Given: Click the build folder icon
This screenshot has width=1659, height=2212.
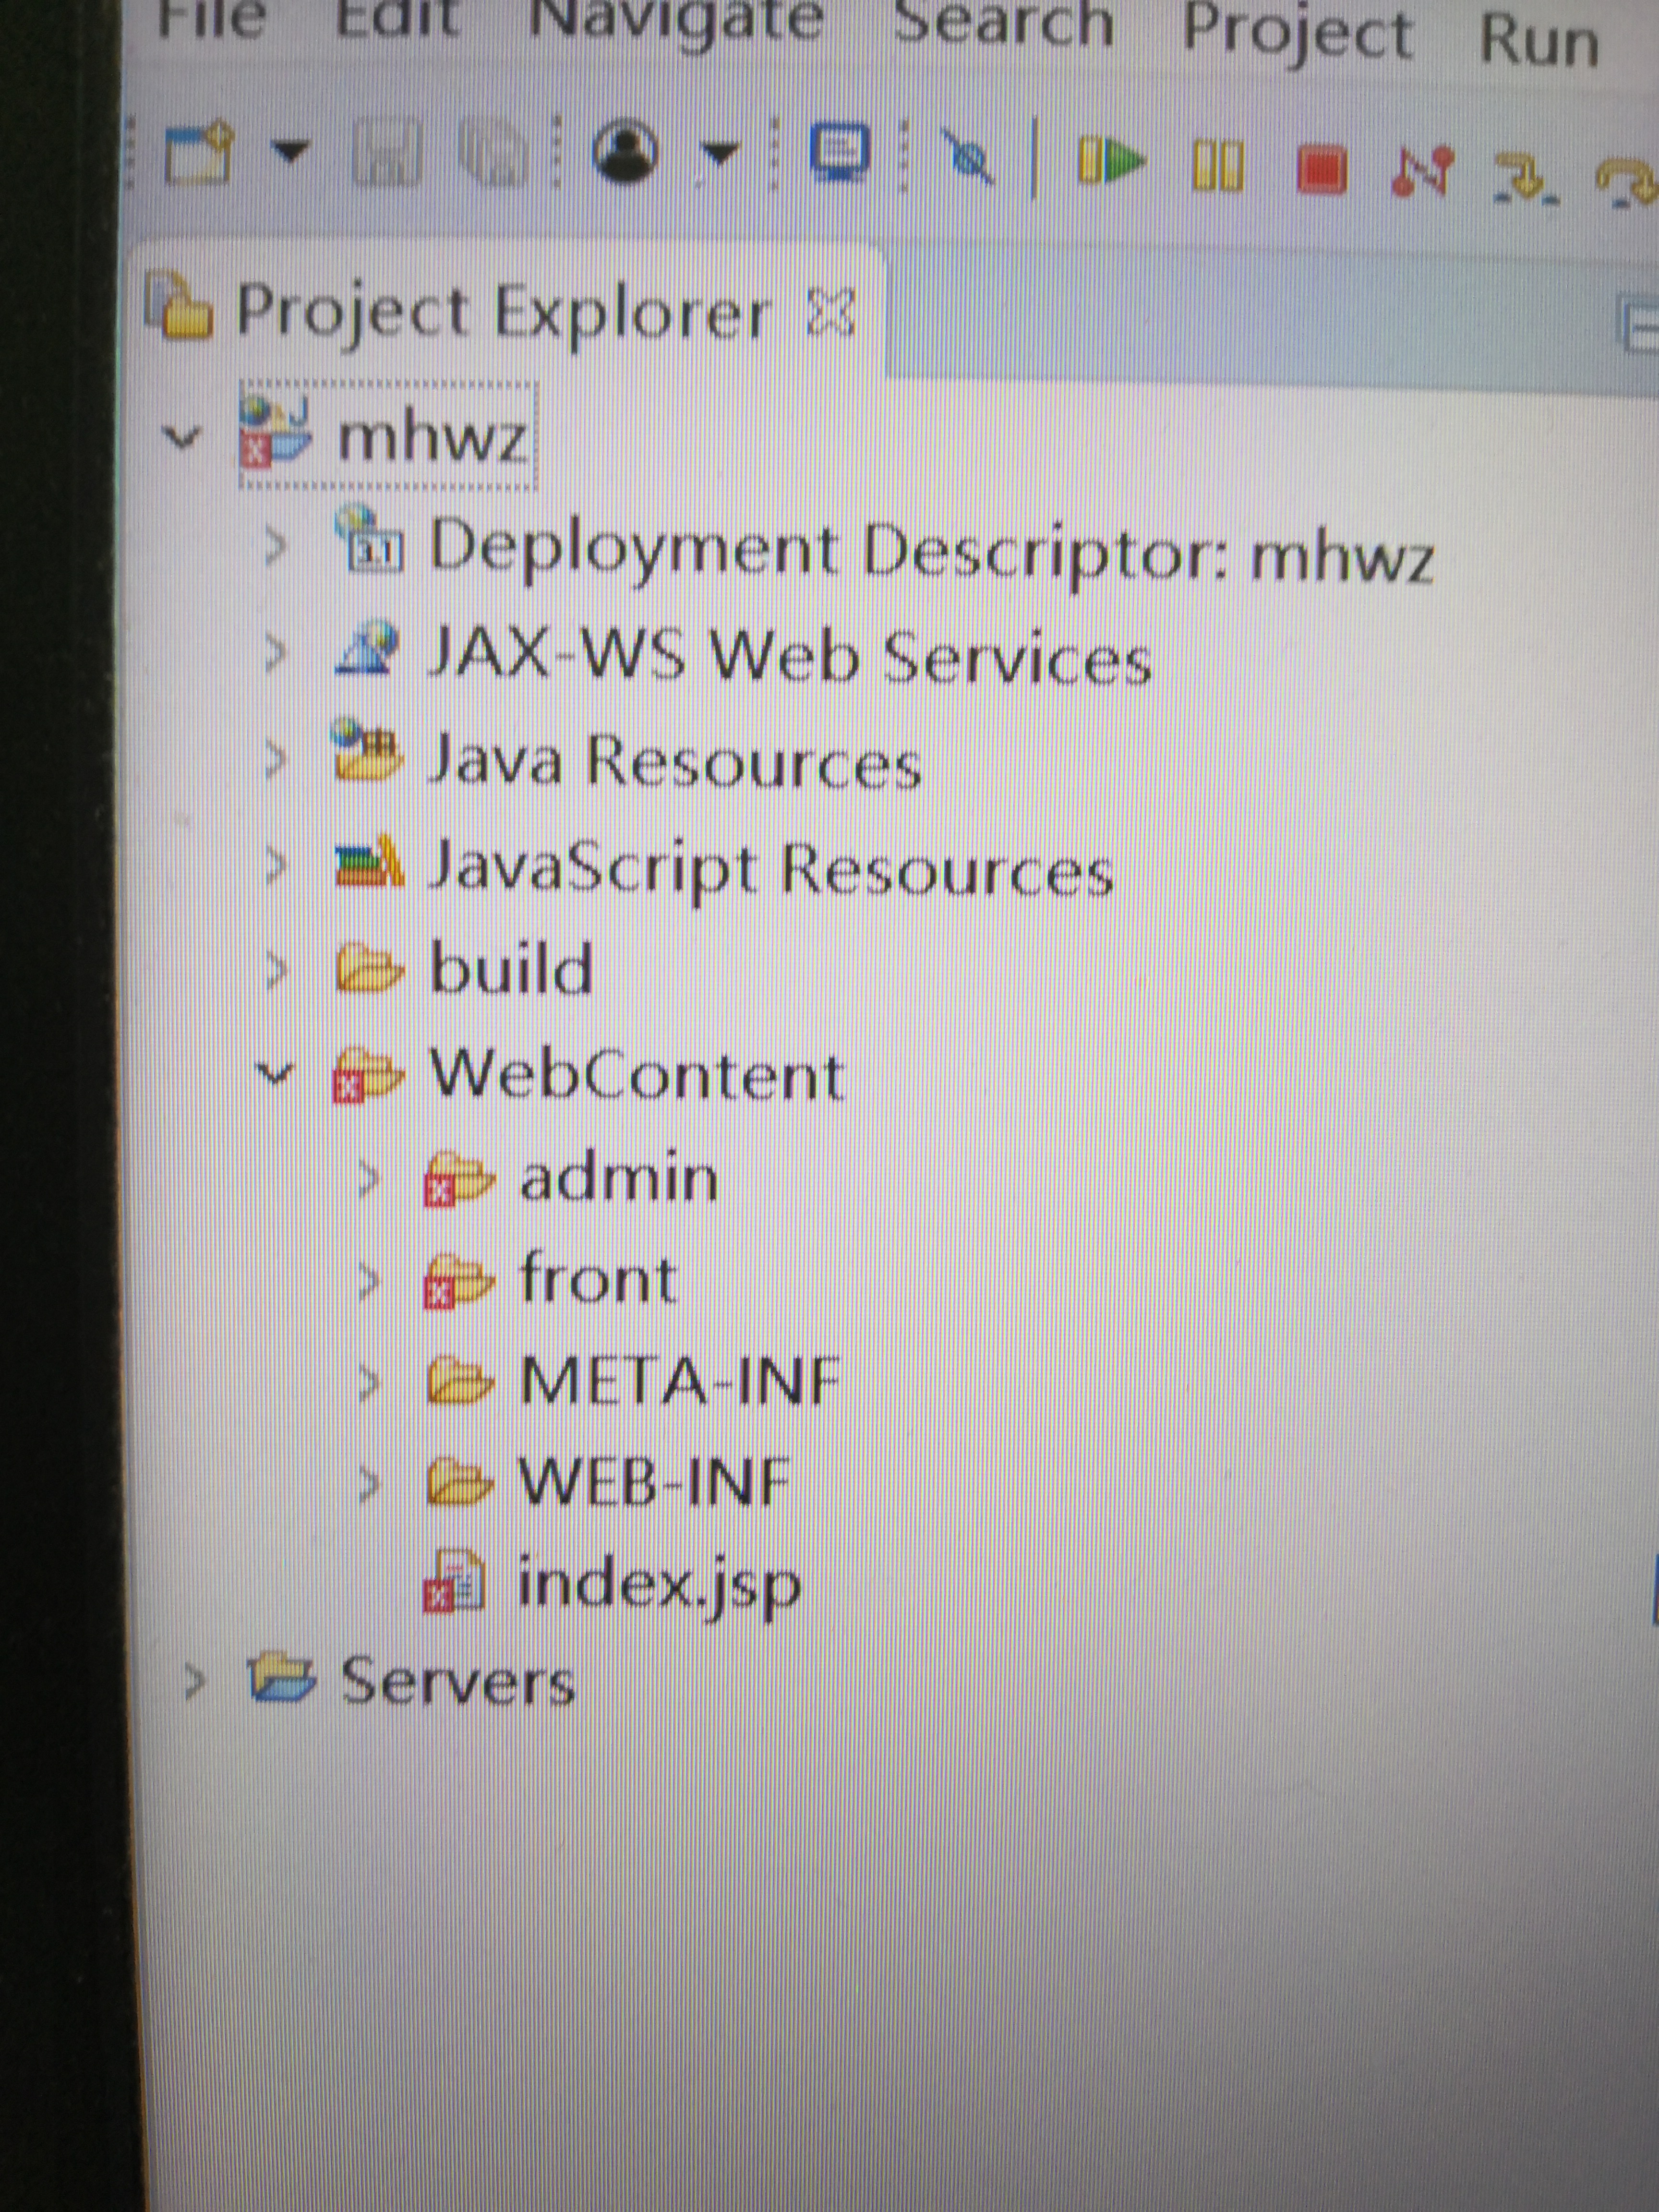Looking at the screenshot, I should tap(370, 968).
